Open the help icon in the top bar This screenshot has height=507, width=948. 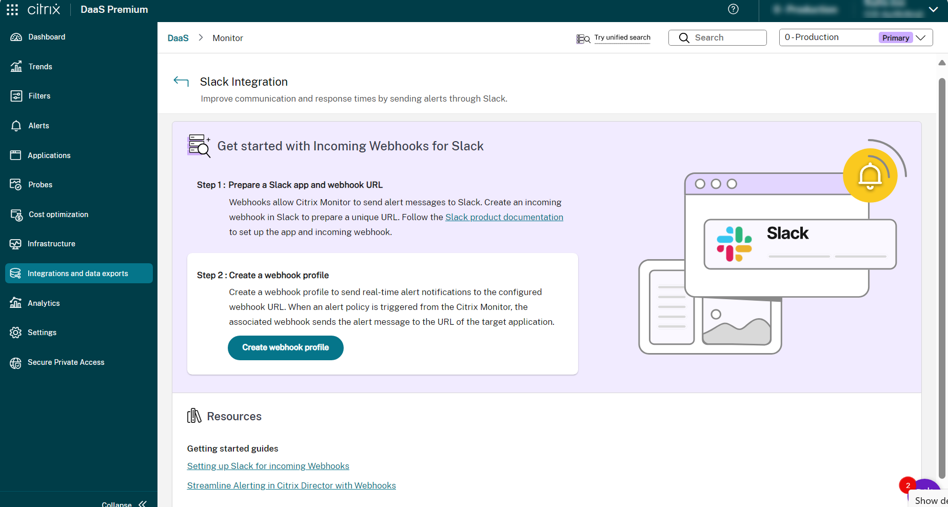point(733,9)
